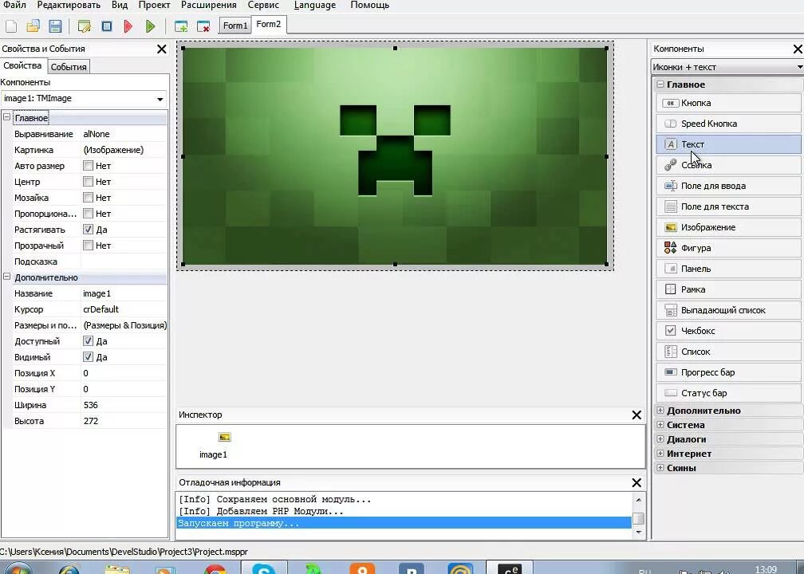Collapse Дополнительно group in properties
804x574 pixels.
coord(6,277)
